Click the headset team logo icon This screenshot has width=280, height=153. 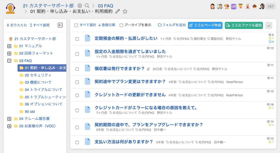point(10,9)
